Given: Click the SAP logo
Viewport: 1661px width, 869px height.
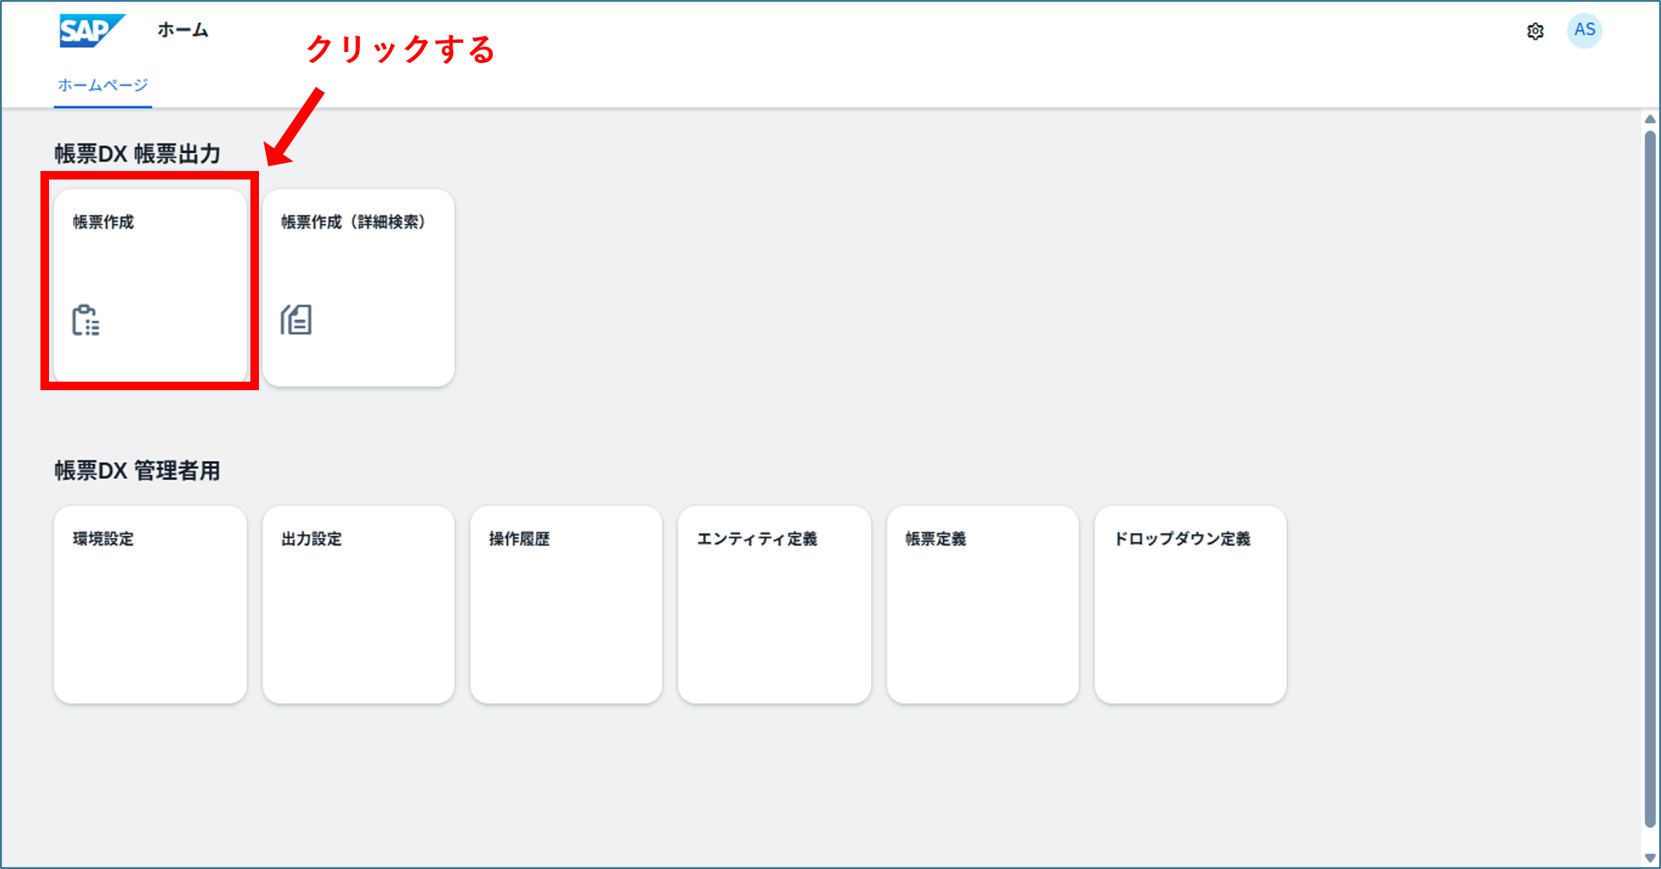Looking at the screenshot, I should [92, 31].
